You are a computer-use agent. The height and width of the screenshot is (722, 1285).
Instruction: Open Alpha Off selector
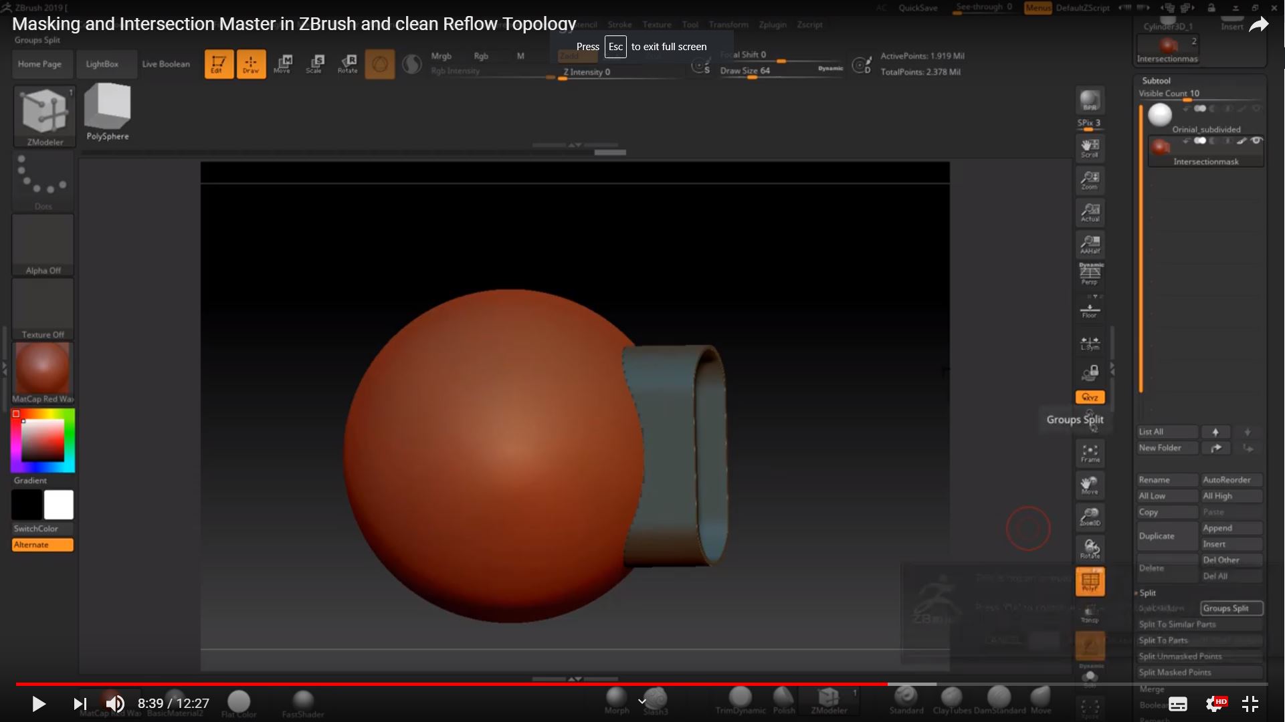click(x=43, y=245)
